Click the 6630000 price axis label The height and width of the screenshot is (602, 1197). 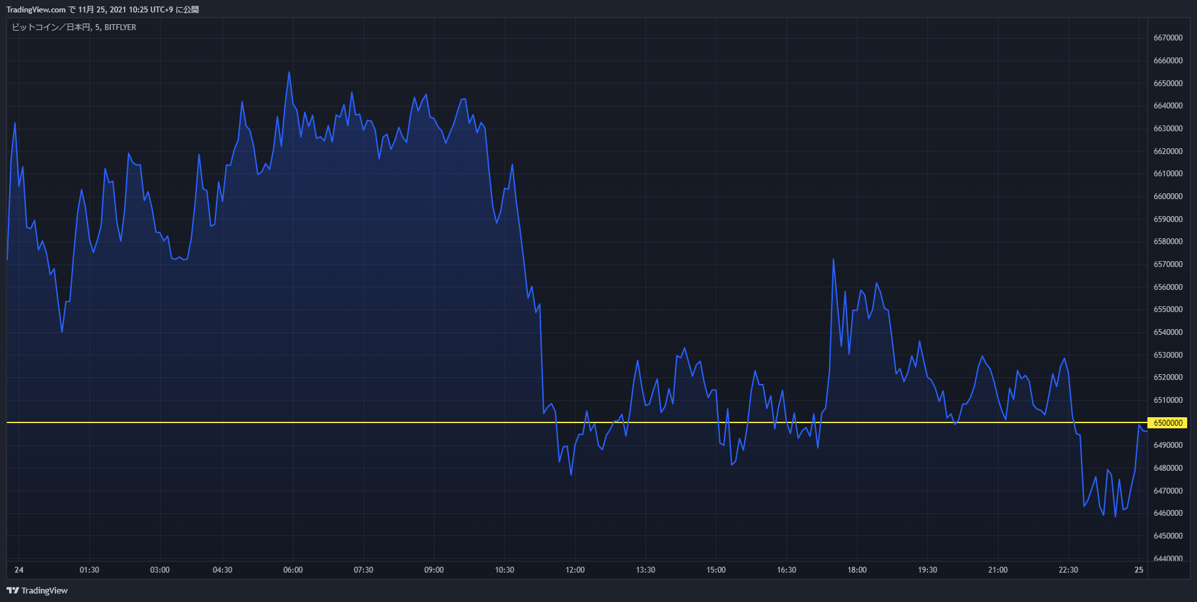1168,129
